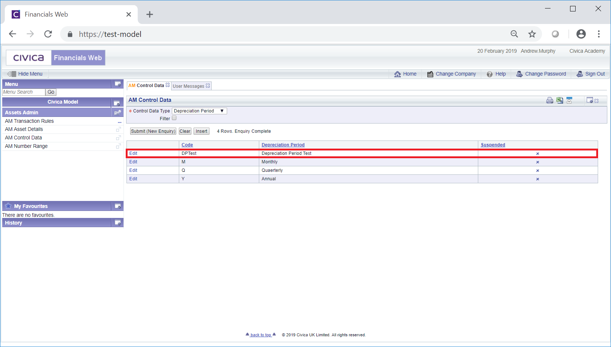Image resolution: width=611 pixels, height=347 pixels.
Task: Open the Chrome three-dot menu
Action: point(599,34)
